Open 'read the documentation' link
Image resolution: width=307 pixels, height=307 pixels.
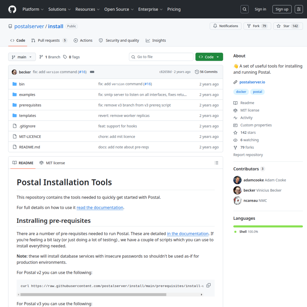click(x=100, y=208)
